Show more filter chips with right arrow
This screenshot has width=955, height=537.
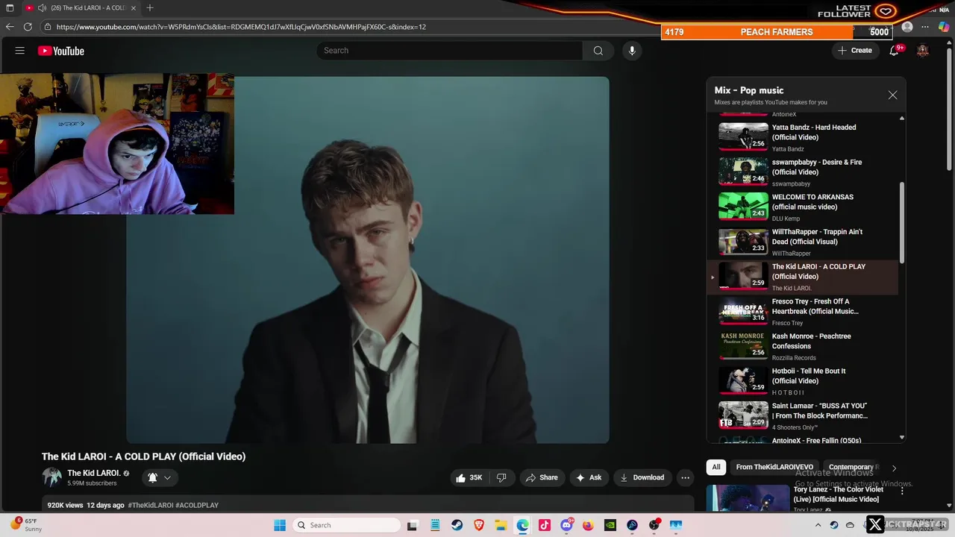894,468
